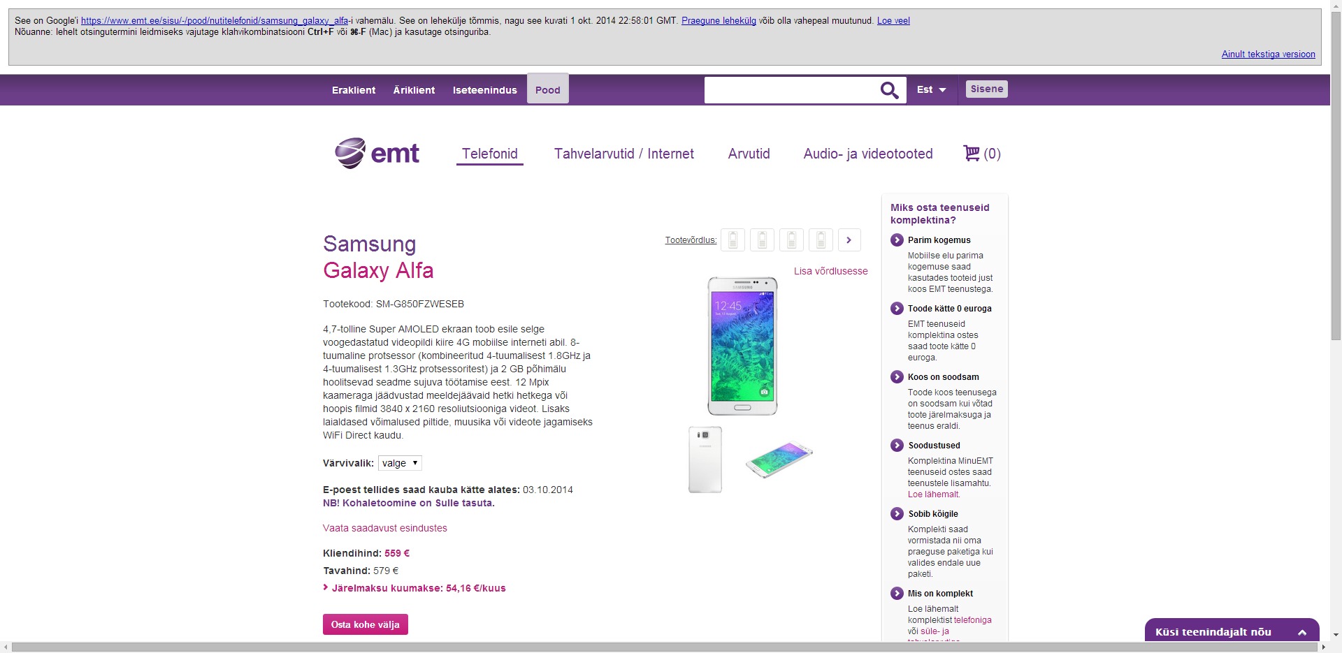Select the Pood tab
Screen dimensions: 1342x653
pyautogui.click(x=548, y=89)
